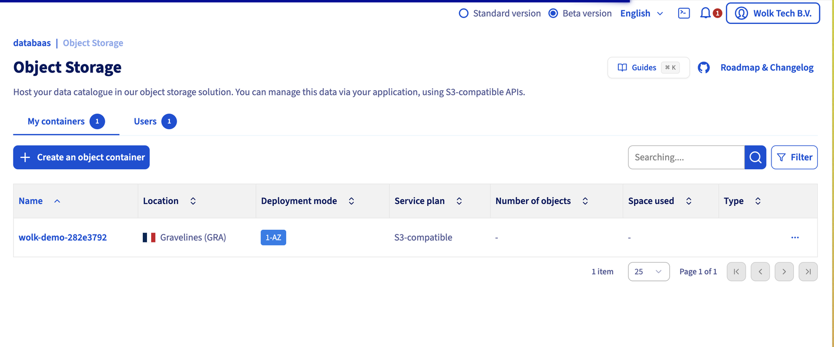Screen dimensions: 834x347
Task: Select Beta version radio button
Action: pos(553,14)
